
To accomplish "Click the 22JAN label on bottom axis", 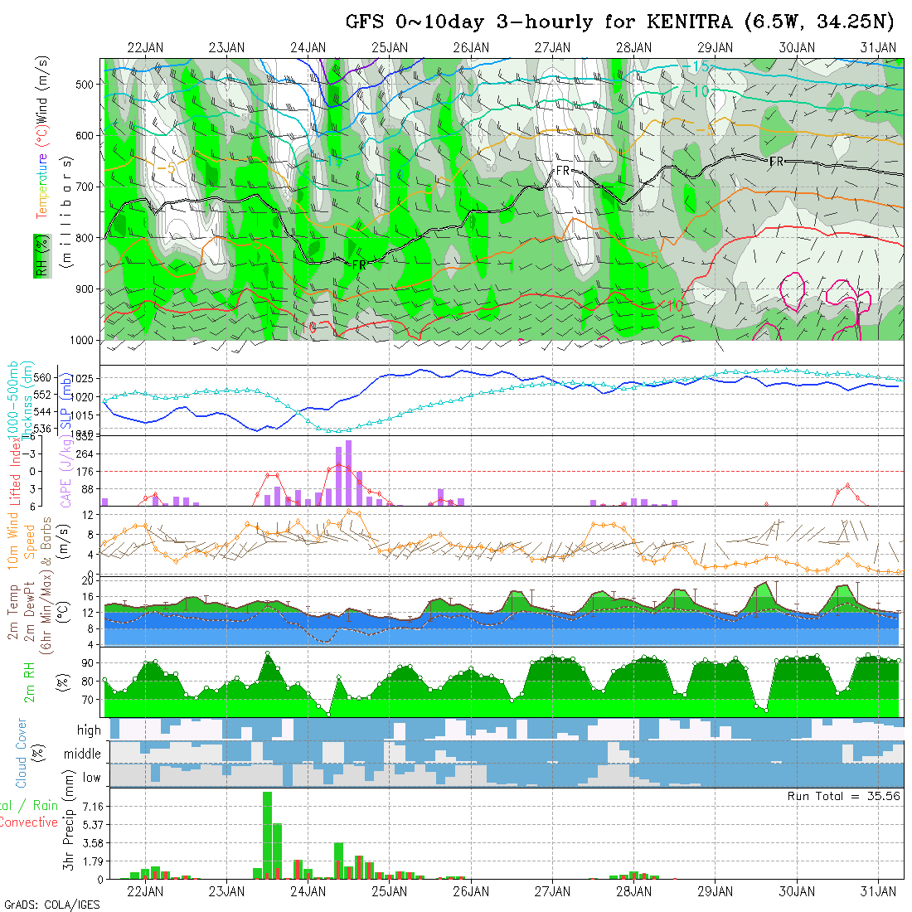I will tap(145, 891).
